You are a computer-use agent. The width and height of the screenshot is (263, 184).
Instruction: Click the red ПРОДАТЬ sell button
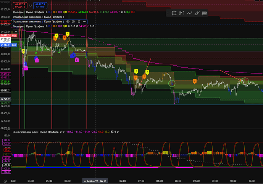pos(20,5)
